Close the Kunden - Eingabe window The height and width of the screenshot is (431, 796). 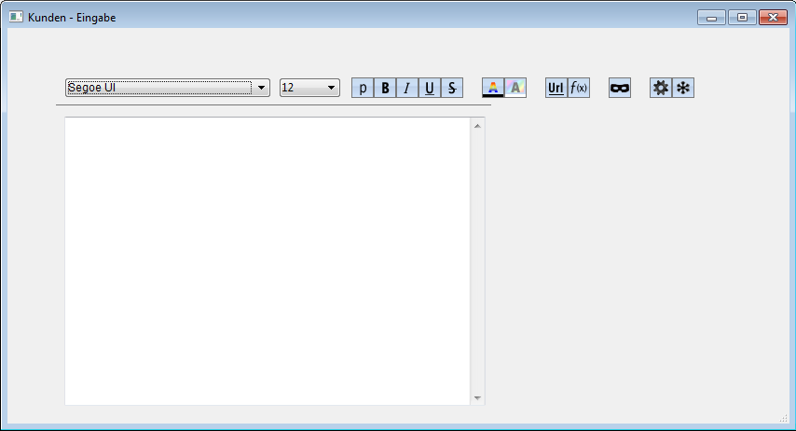773,18
